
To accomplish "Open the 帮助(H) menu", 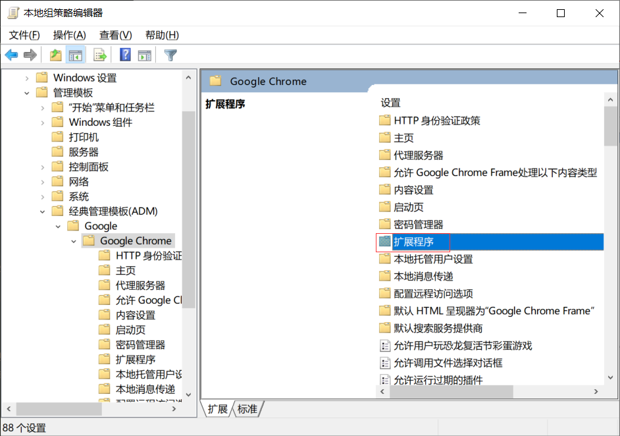I will point(162,35).
